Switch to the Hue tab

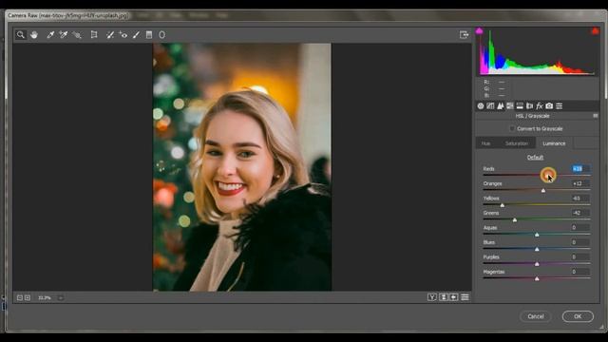pos(485,143)
